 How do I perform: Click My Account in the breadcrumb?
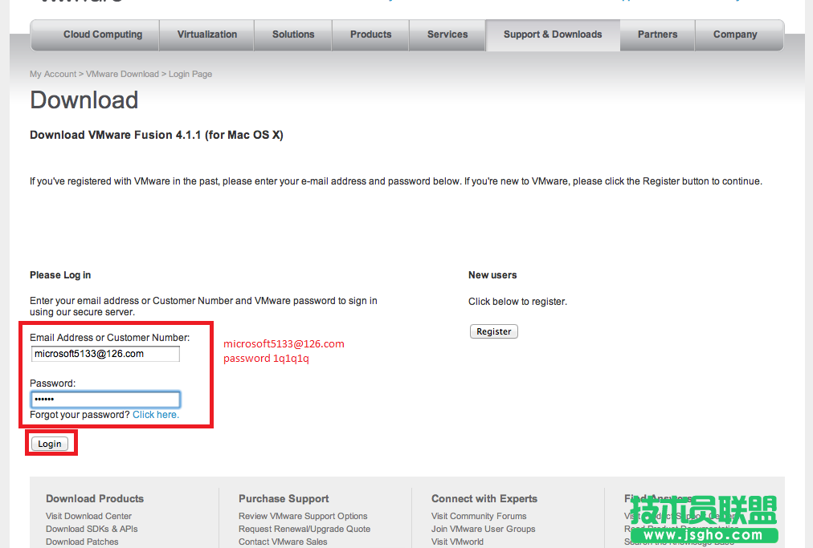[x=52, y=74]
